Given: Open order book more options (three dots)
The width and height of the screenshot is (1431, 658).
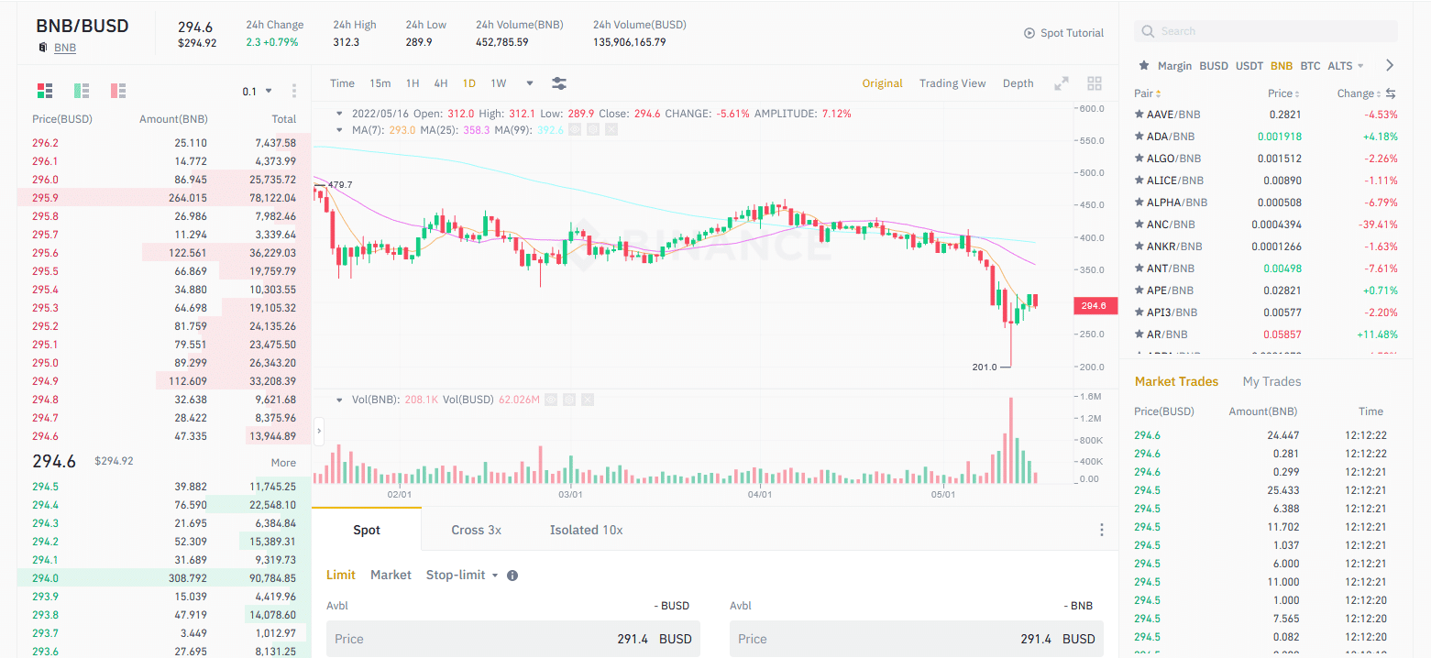Looking at the screenshot, I should 294,91.
